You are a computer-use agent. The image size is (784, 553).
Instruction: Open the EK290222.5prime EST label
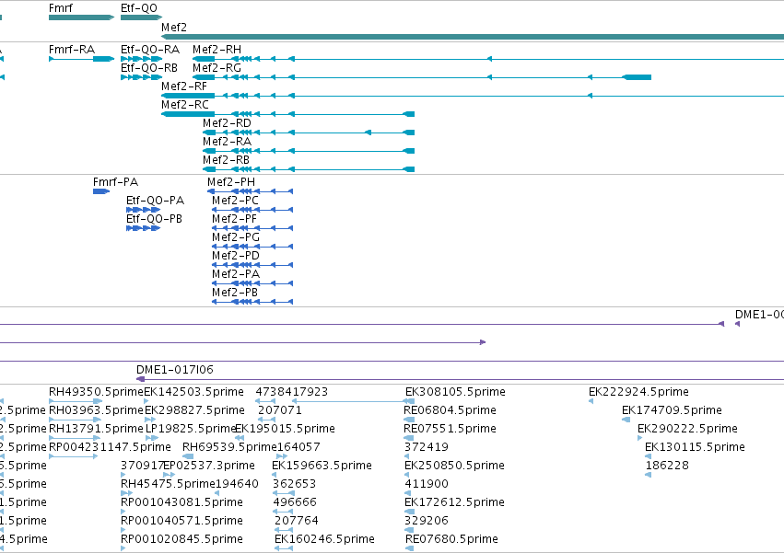[x=687, y=429]
